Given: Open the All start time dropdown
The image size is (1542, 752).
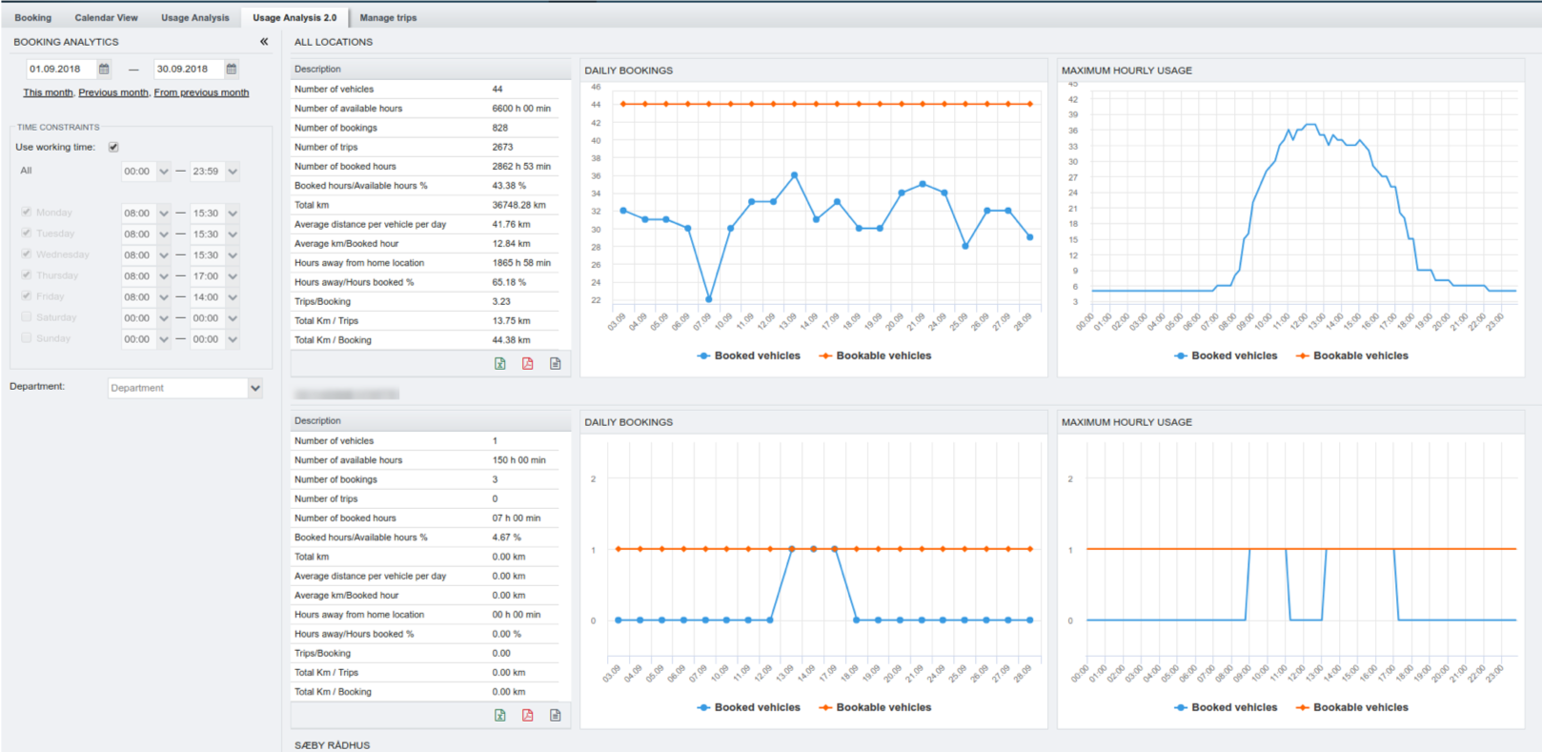Looking at the screenshot, I should [164, 172].
